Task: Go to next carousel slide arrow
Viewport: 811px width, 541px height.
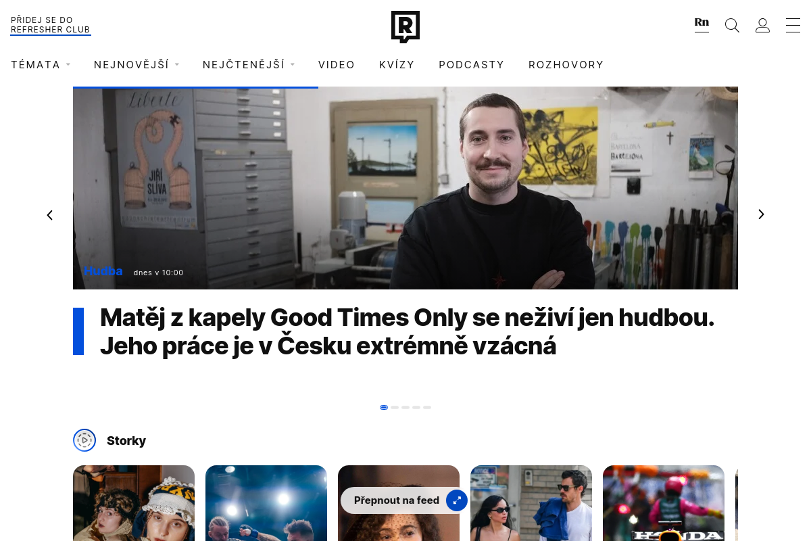Action: click(761, 214)
